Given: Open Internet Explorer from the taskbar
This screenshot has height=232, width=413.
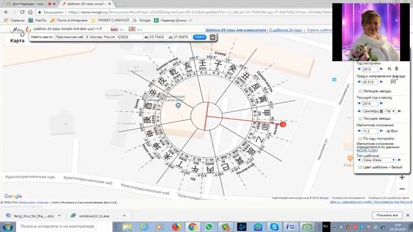Looking at the screenshot, I should pyautogui.click(x=143, y=226).
